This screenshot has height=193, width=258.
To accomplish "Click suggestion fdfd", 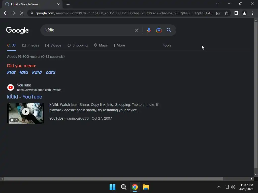I will 24,72.
